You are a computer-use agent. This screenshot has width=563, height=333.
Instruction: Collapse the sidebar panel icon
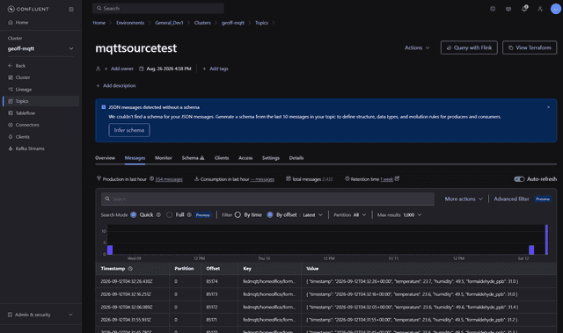[71, 10]
